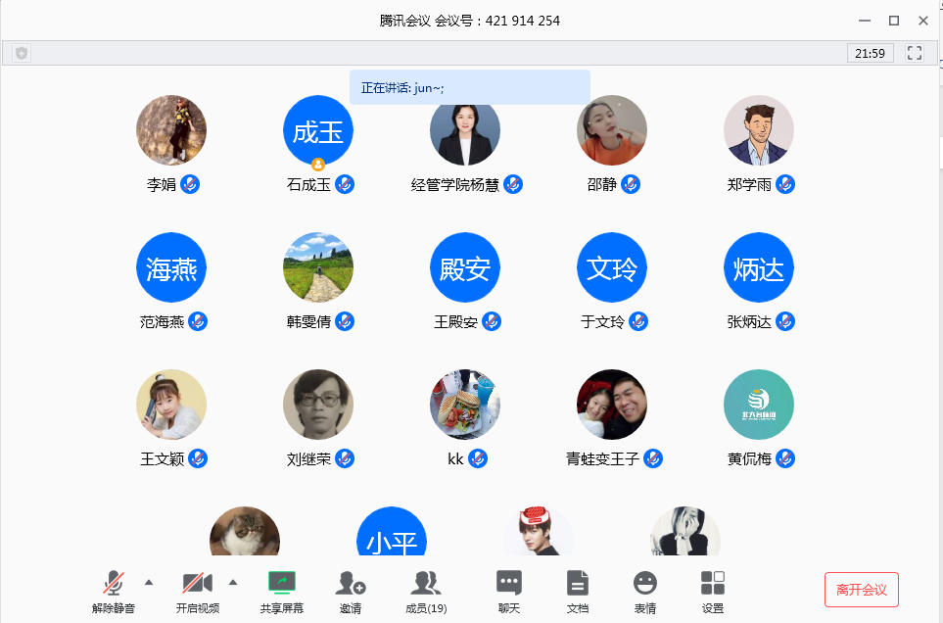943x623 pixels.
Task: Turn on the camera via 开启视频
Action: [x=197, y=592]
